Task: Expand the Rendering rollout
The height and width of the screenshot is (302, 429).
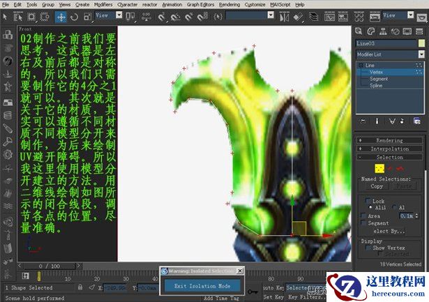Action: pos(390,140)
